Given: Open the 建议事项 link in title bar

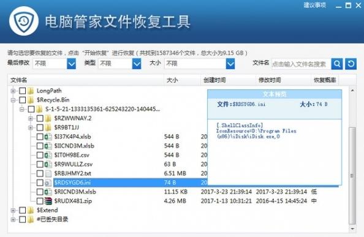Looking at the screenshot, I should tap(315, 5).
